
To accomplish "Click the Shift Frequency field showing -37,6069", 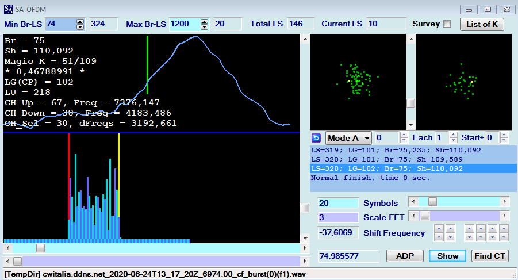I will (x=338, y=232).
